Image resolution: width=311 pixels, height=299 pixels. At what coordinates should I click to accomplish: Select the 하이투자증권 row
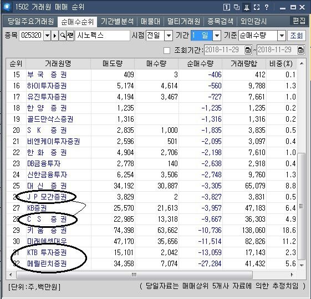tap(151, 86)
